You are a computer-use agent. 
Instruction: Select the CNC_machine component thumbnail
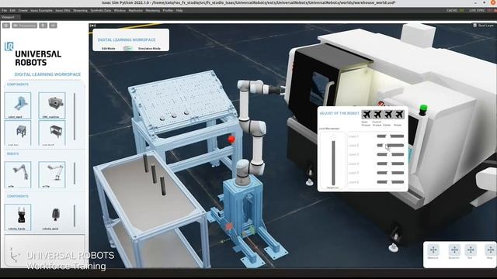pyautogui.click(x=52, y=105)
